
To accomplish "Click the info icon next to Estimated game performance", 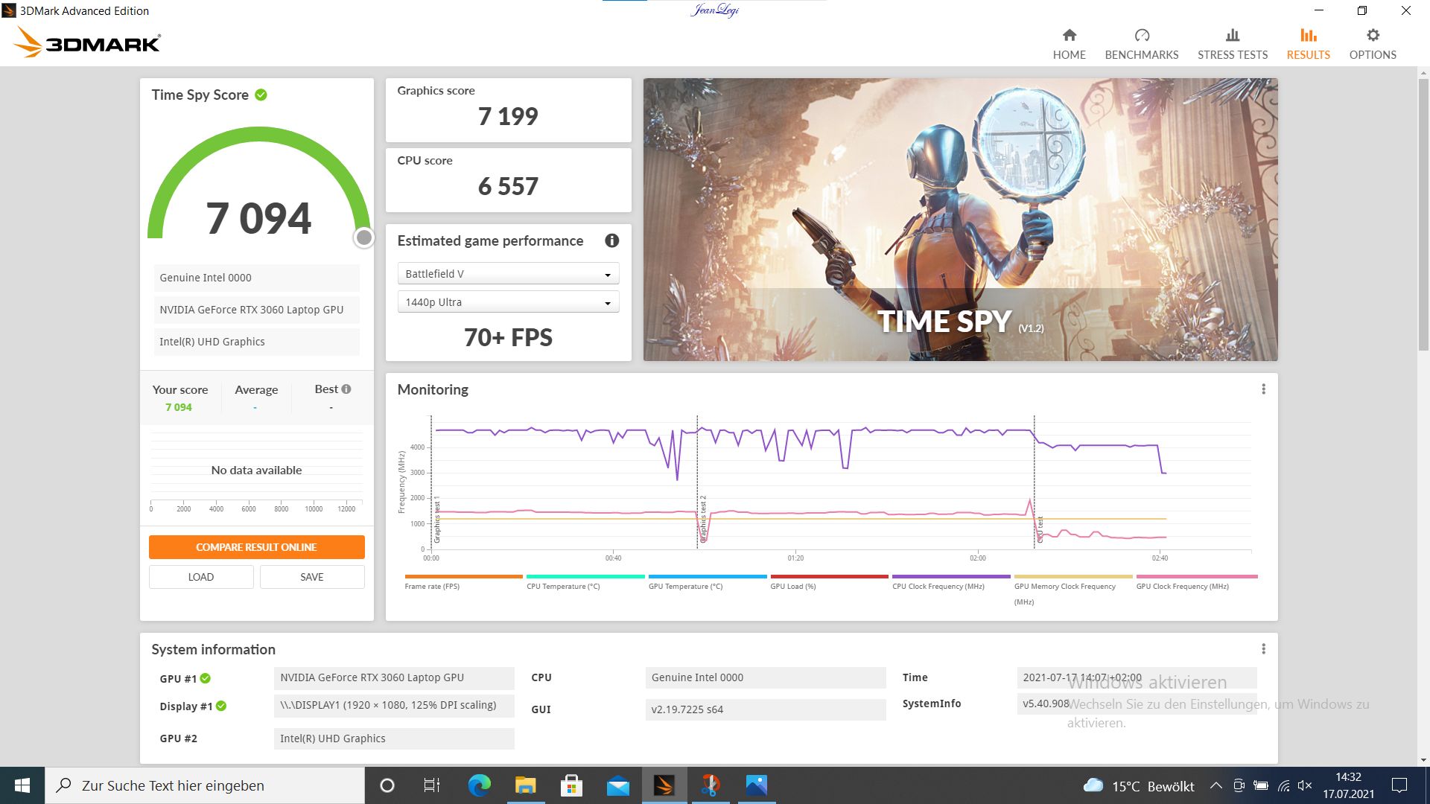I will click(611, 240).
